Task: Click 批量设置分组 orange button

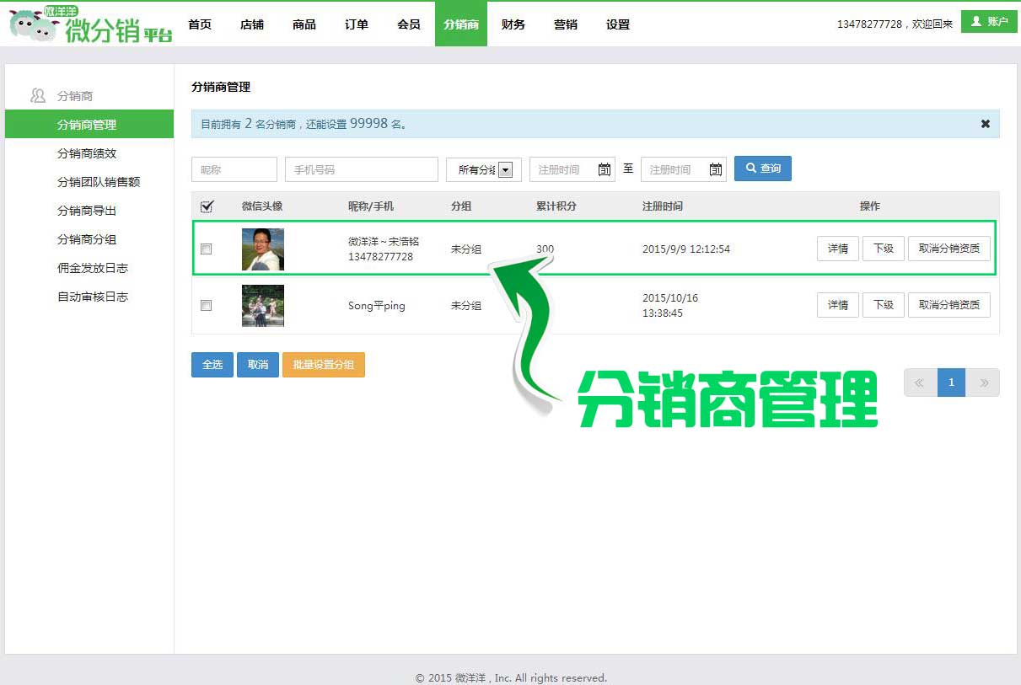Action: (323, 365)
